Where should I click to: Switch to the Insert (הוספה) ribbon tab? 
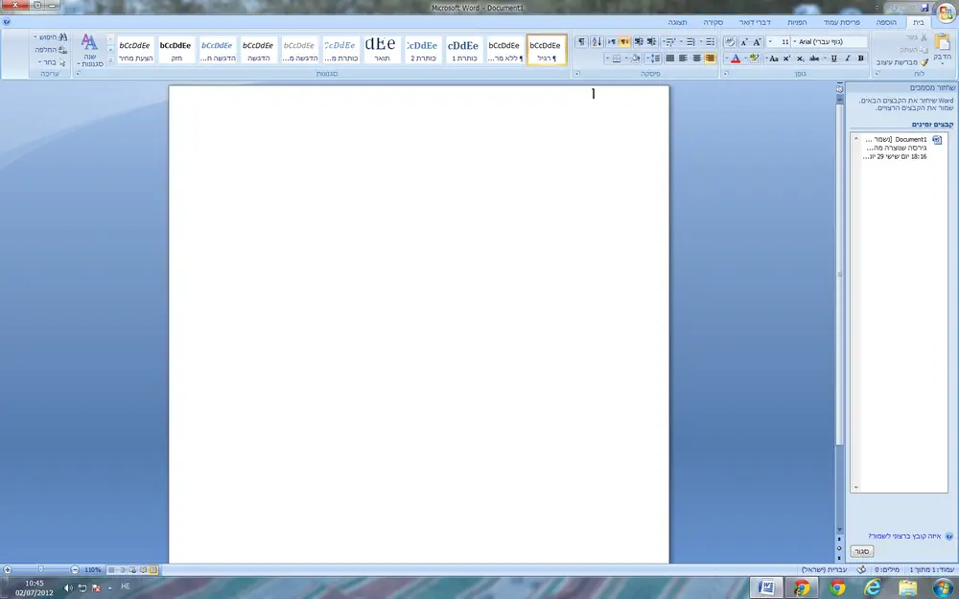coord(885,21)
